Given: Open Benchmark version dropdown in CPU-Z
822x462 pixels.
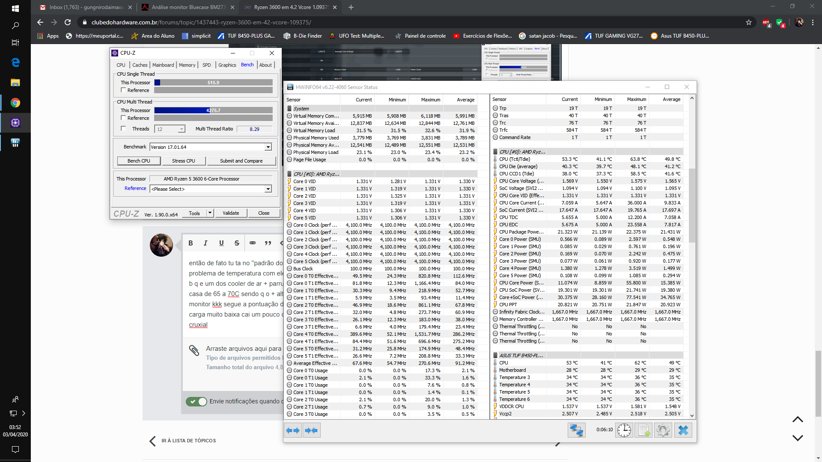Looking at the screenshot, I should click(268, 147).
